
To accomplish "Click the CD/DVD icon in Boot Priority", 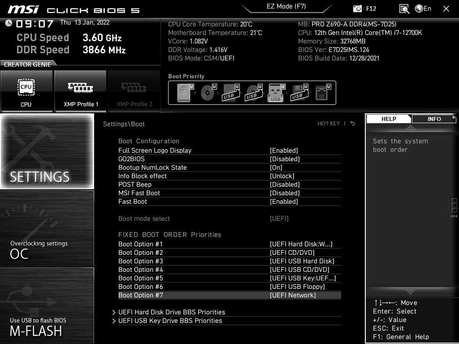I will 206,92.
